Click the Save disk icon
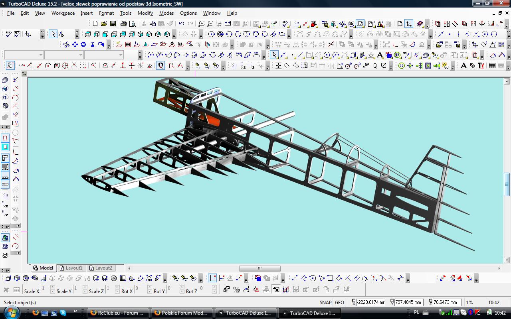 tap(113, 24)
